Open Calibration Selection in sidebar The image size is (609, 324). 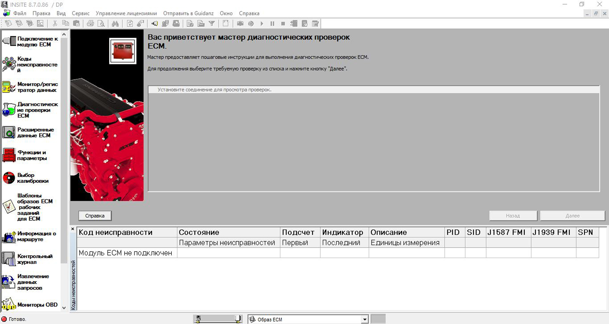click(x=31, y=178)
